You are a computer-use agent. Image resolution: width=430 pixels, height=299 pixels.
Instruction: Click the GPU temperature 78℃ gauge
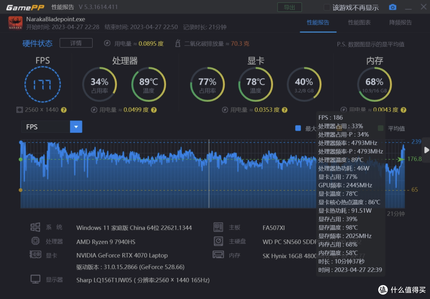point(256,84)
